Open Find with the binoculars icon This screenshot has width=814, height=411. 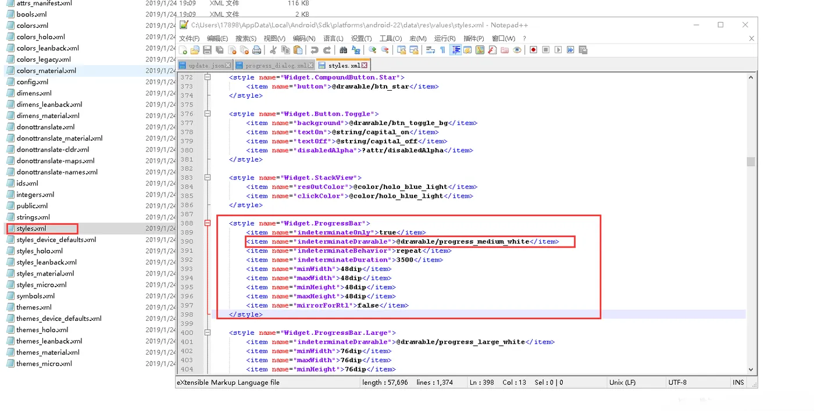(343, 50)
